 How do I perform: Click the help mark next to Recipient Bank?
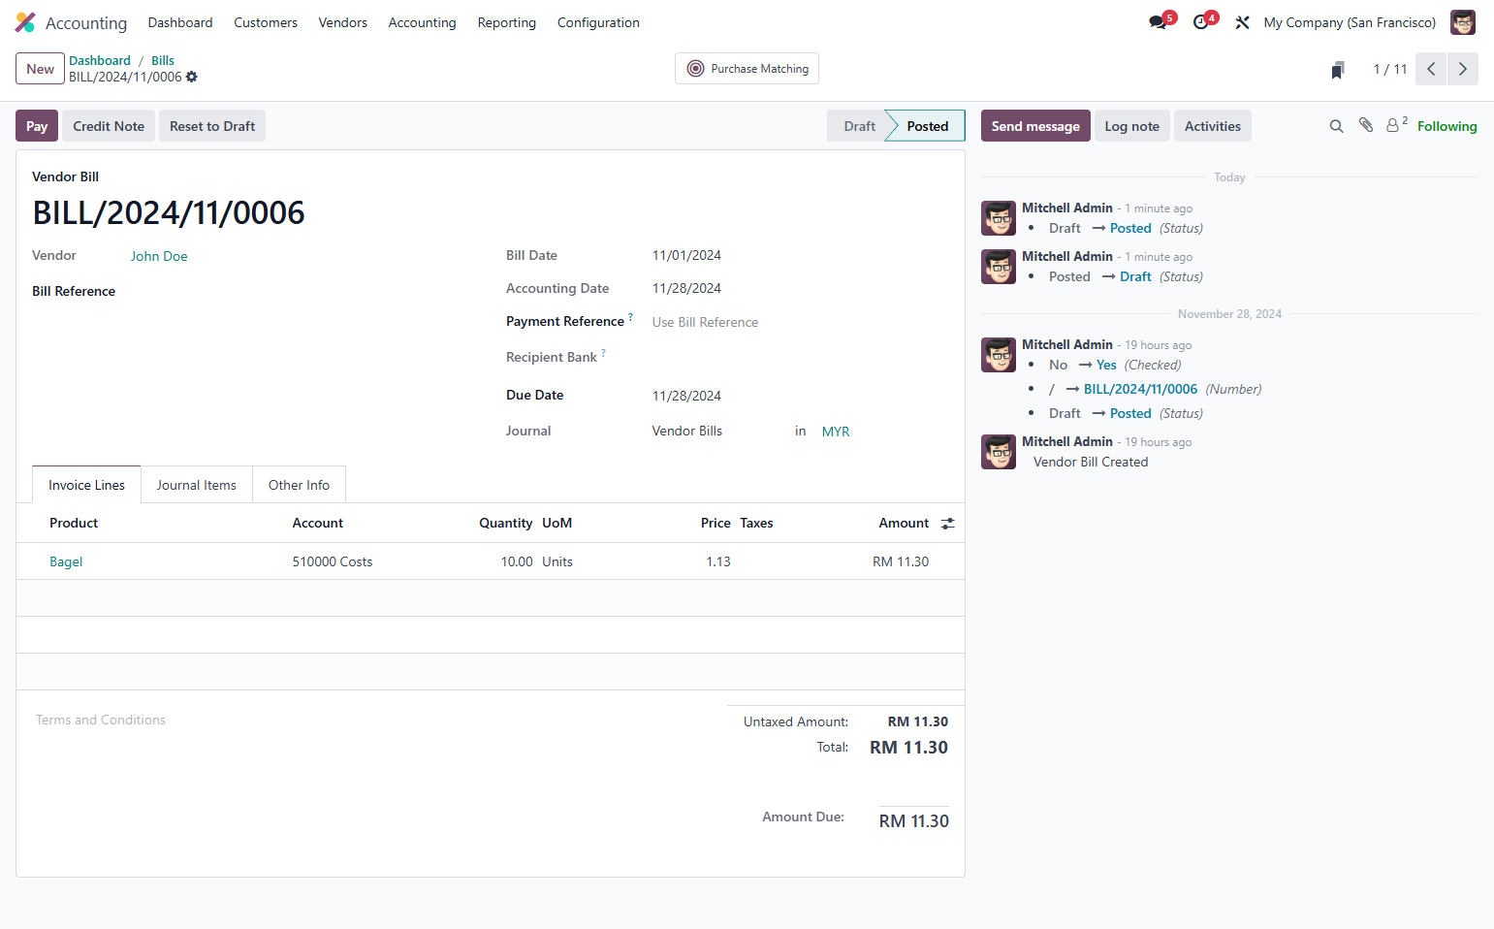point(603,353)
